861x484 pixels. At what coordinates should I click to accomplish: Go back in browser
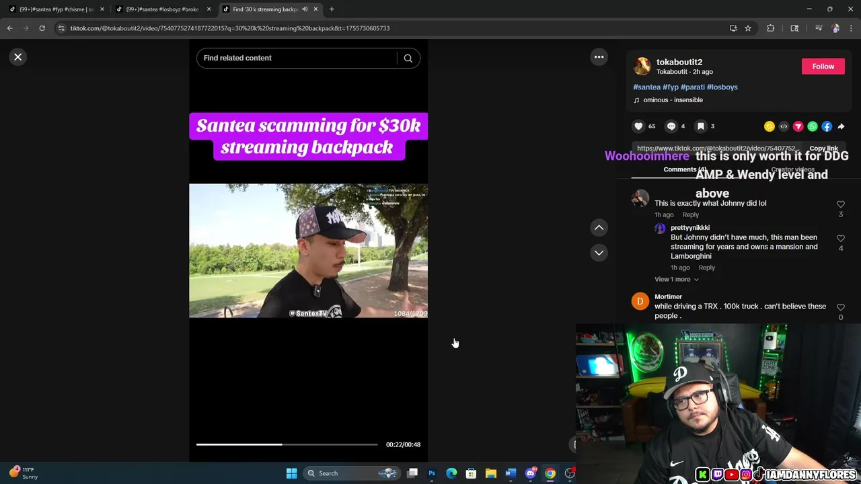9,28
